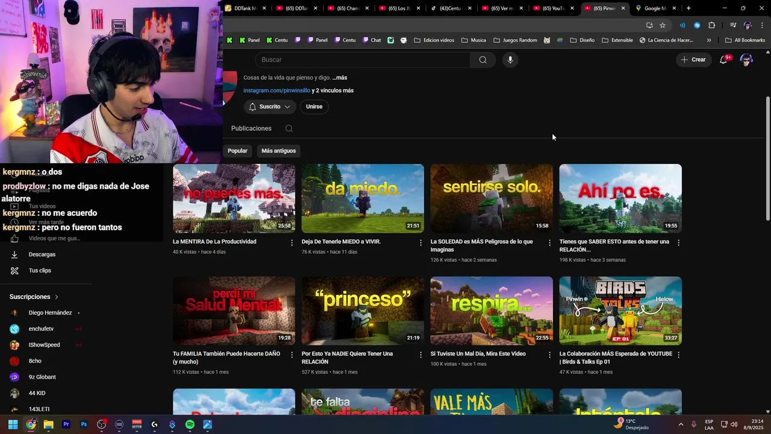Play La MENTIRA De La Productividad thumbnail
771x434 pixels.
pyautogui.click(x=234, y=198)
